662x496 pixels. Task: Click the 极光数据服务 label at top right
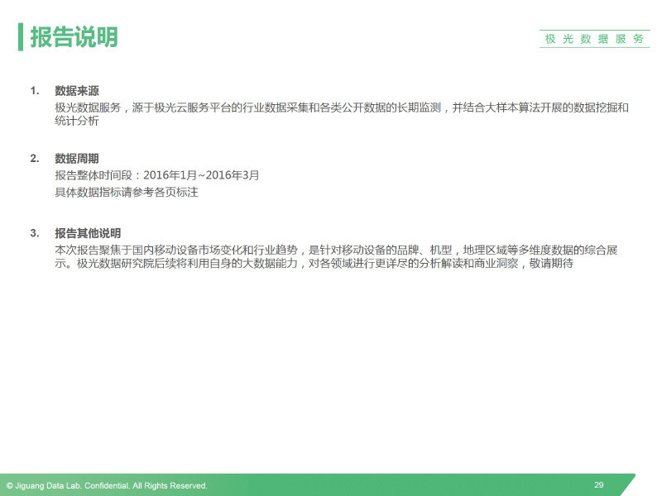pos(593,39)
